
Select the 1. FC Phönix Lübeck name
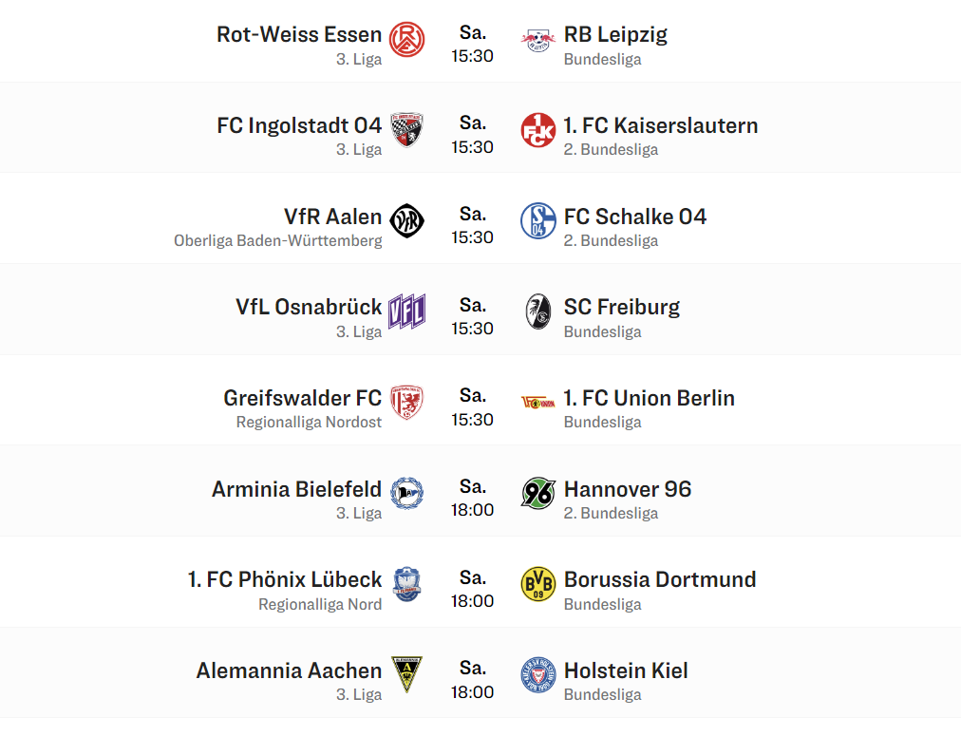pyautogui.click(x=284, y=579)
